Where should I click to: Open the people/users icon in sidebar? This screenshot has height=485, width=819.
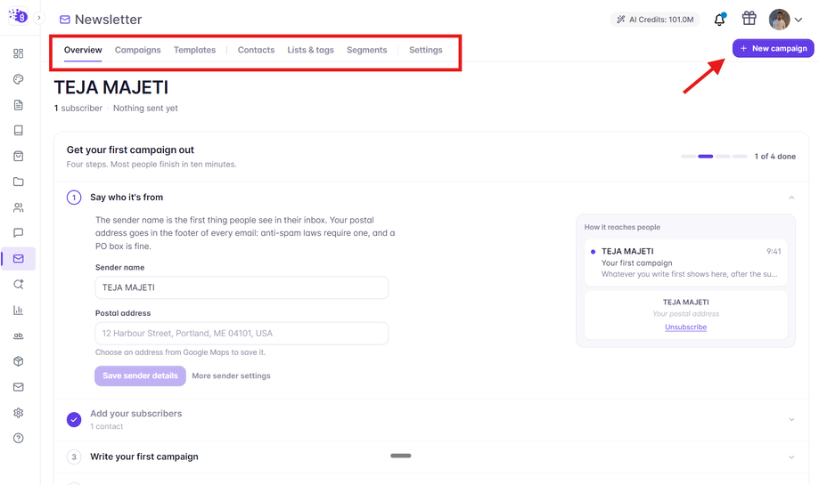19,207
